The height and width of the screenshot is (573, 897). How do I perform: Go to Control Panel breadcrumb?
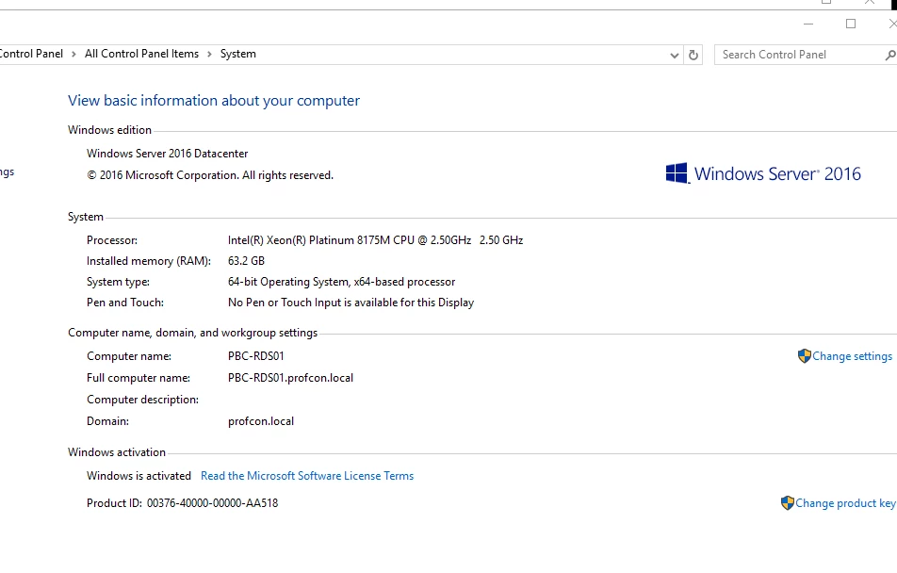coord(31,54)
